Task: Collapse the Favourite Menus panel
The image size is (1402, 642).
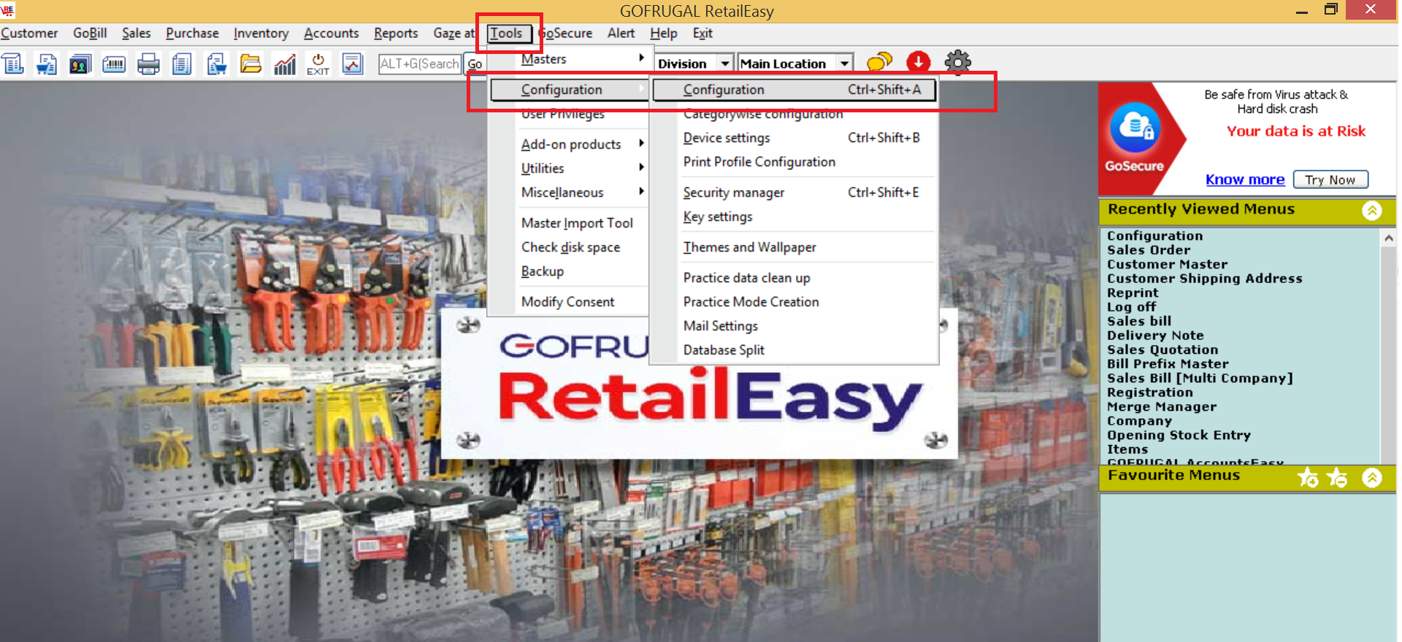Action: [x=1372, y=477]
